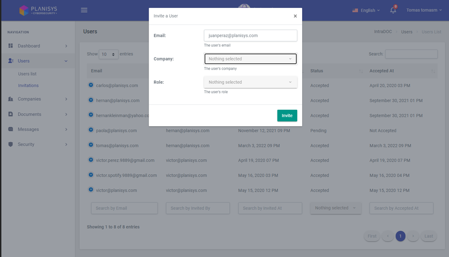
Task: Open the Invitations submenu item
Action: 28,86
